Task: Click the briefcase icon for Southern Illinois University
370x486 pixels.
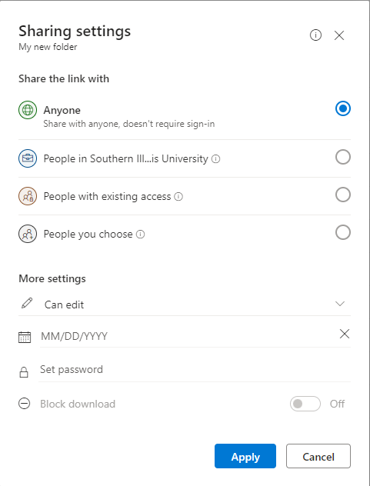Action: click(28, 158)
